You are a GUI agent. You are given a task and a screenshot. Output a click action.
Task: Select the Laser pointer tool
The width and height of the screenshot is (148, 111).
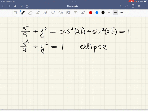(x=83, y=13)
